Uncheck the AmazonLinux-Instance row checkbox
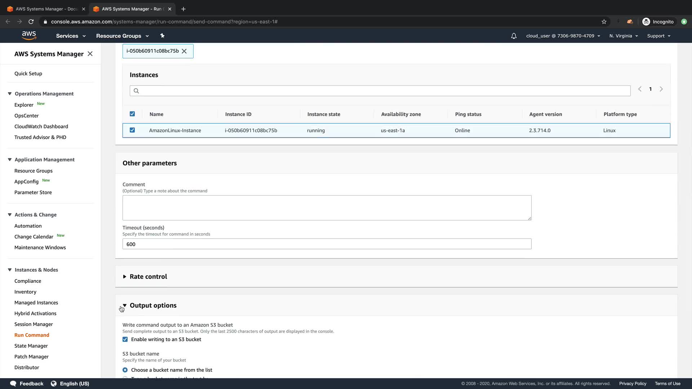Viewport: 692px width, 389px height. tap(132, 130)
